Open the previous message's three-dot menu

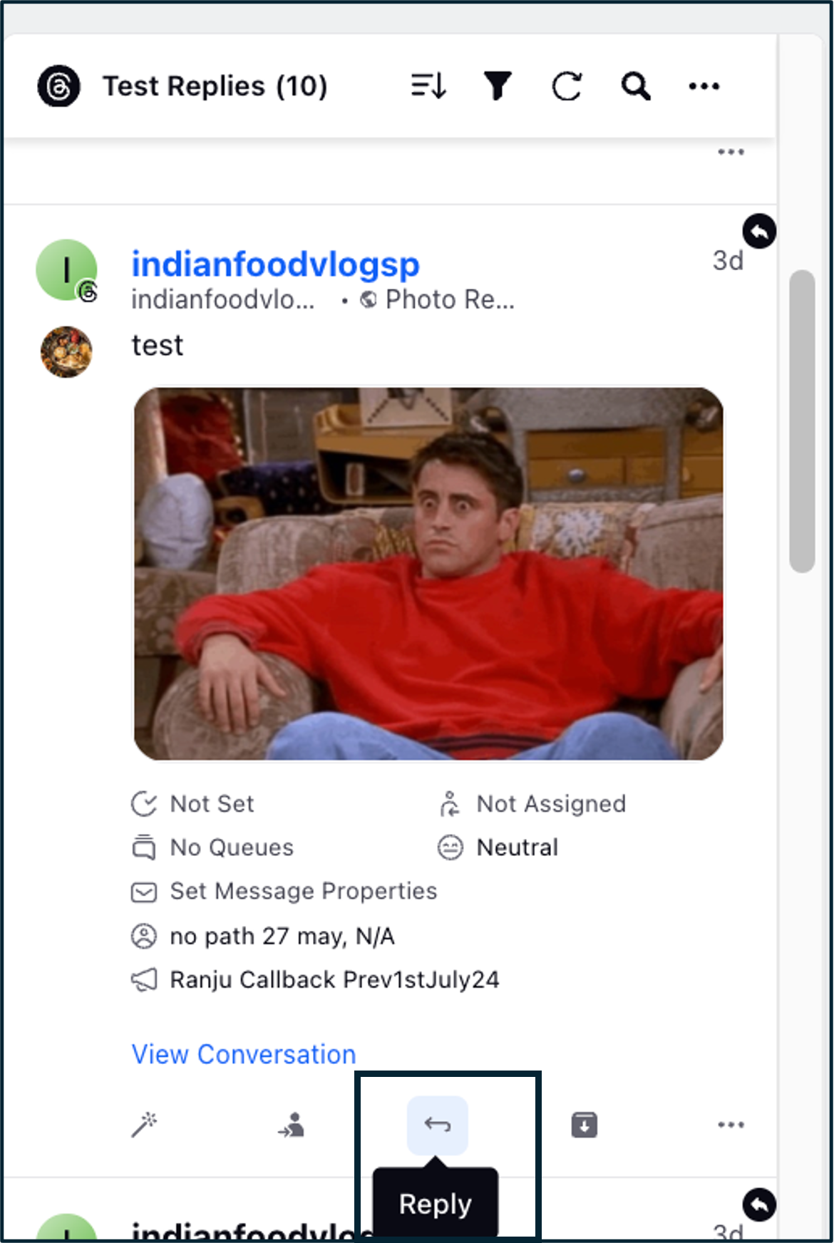(731, 152)
